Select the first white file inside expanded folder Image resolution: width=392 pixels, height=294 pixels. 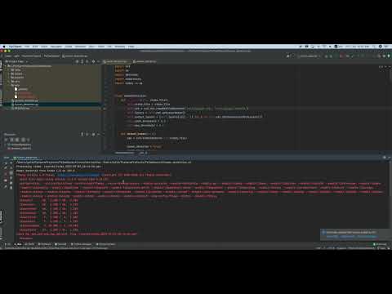(21, 89)
